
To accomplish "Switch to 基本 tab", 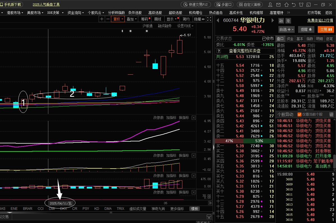I will pyautogui.click(x=300, y=39).
